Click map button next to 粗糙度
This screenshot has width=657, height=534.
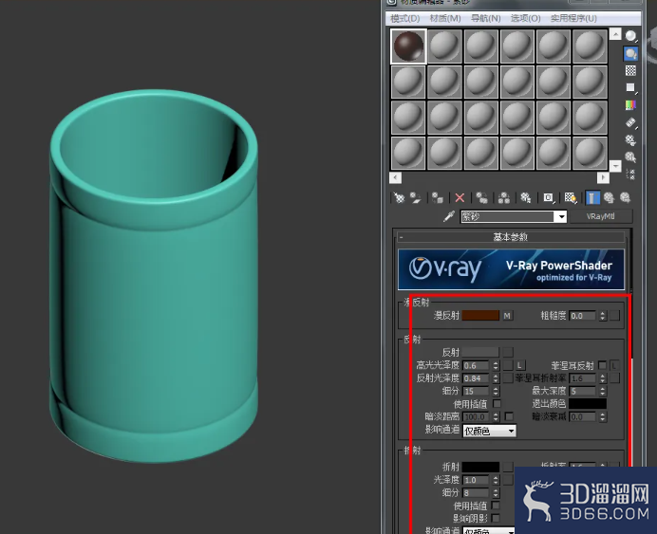(x=614, y=316)
